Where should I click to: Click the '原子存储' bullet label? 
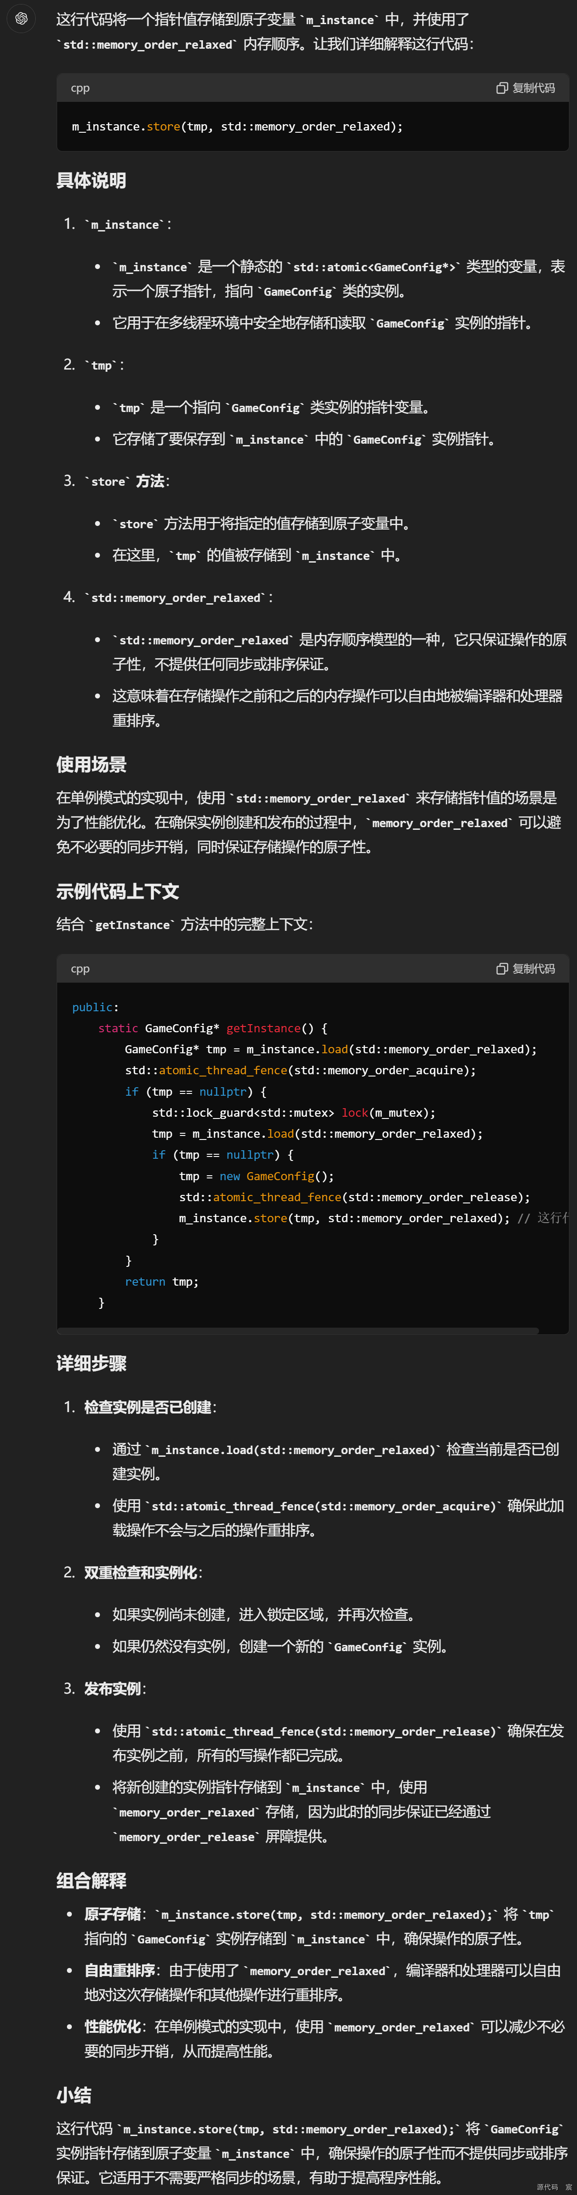point(112,1914)
